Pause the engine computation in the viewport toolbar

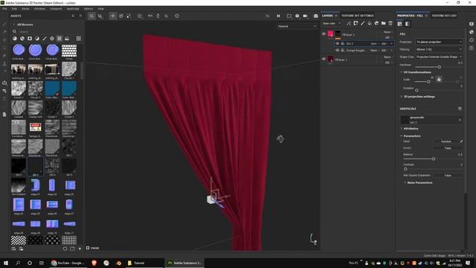tap(278, 16)
